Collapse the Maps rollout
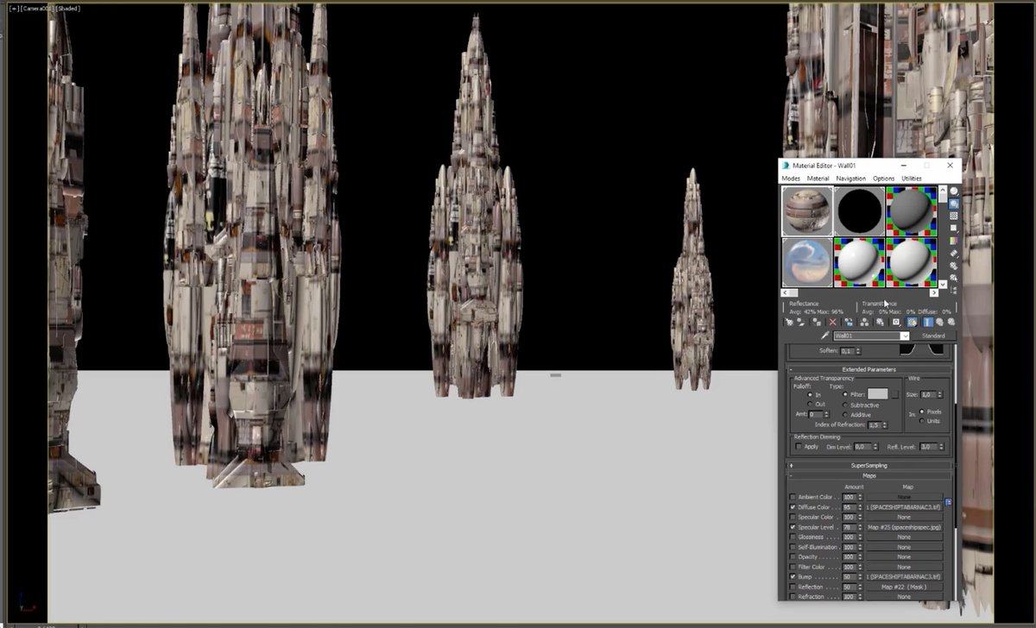Screen dimensions: 1036x628 point(870,476)
